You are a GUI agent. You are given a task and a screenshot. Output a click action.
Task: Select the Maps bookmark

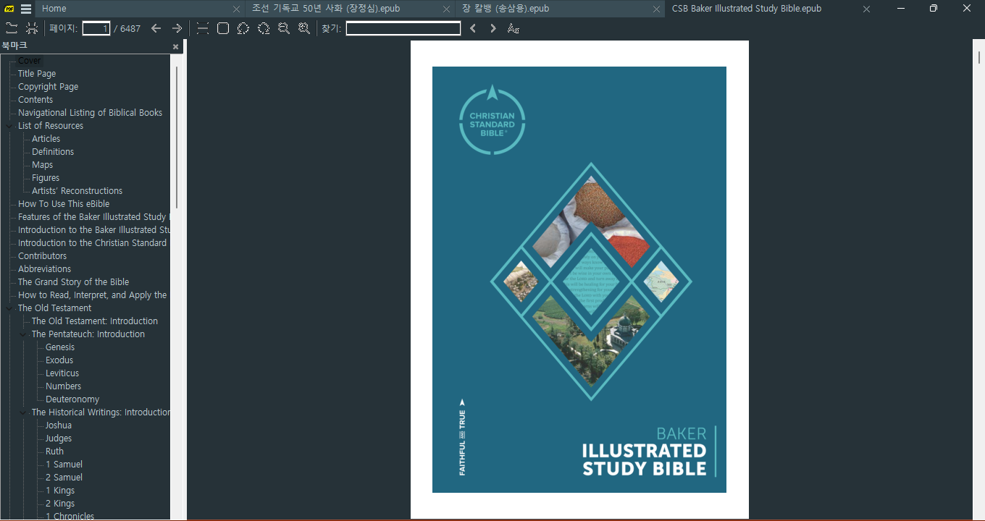coord(42,165)
